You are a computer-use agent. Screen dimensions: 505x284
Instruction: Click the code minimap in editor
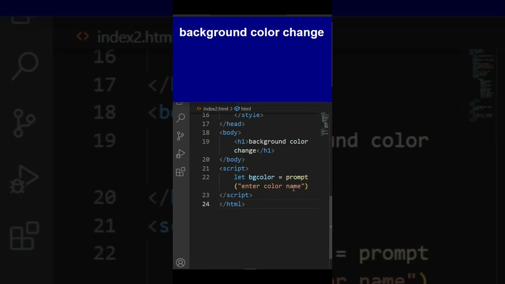(325, 124)
